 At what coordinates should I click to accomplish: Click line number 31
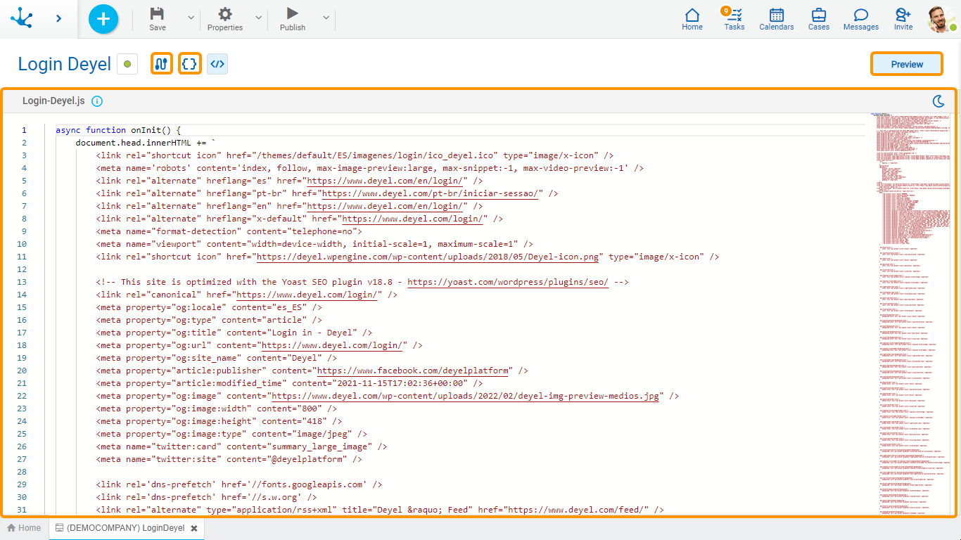pyautogui.click(x=22, y=510)
